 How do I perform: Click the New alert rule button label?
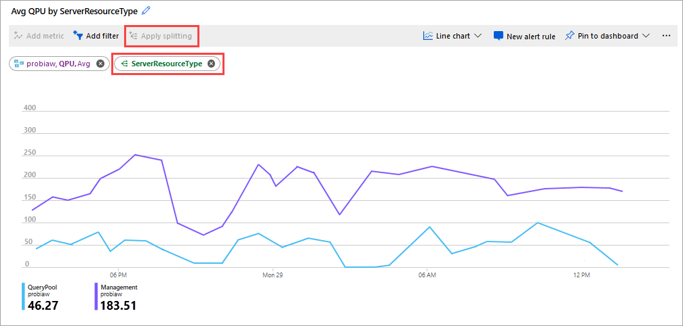tap(531, 36)
